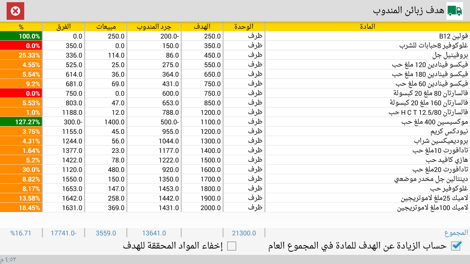Select the 'لاميك 100ملغ لاموتريجين' item name
This screenshot has height=264, width=470.
pos(433,208)
